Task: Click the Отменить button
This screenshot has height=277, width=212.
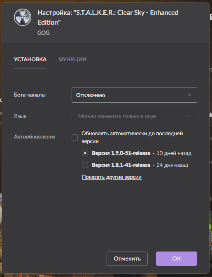Action: 127,259
